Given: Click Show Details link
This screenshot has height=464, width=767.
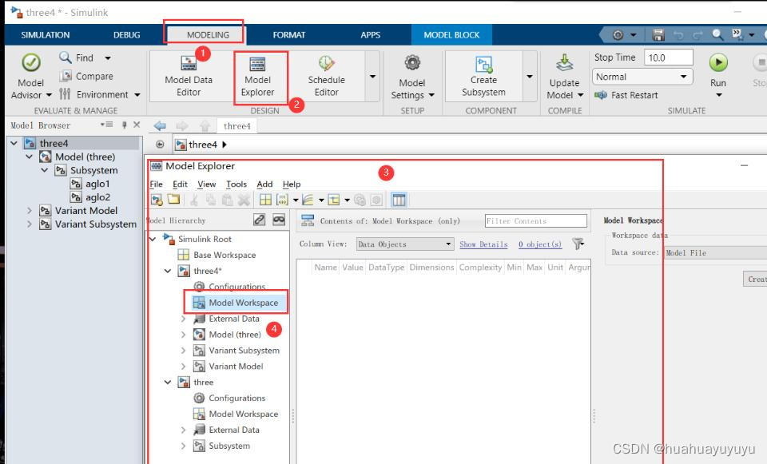Looking at the screenshot, I should pyautogui.click(x=483, y=244).
